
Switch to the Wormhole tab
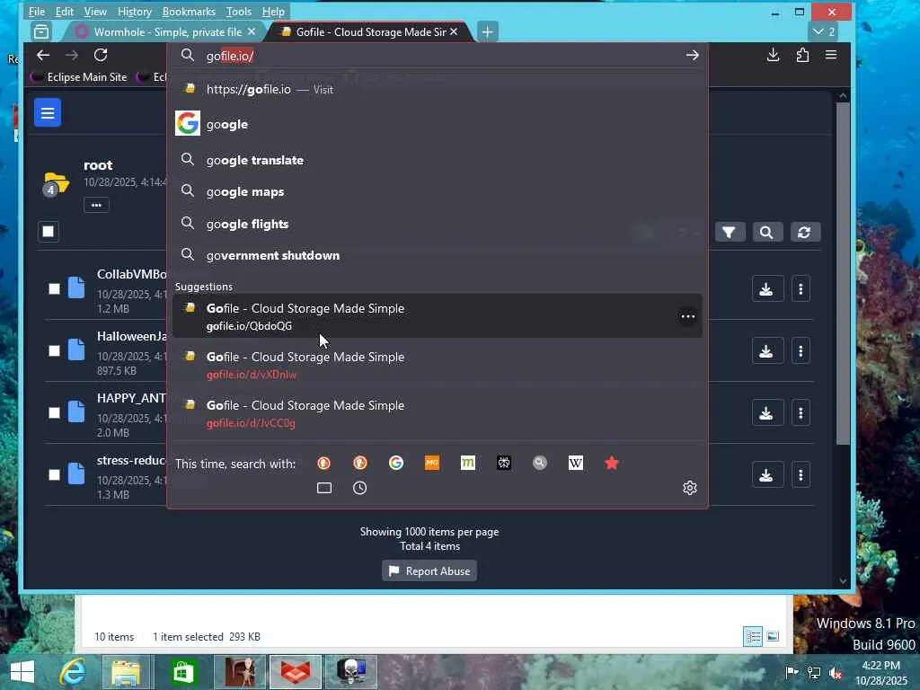pos(166,31)
